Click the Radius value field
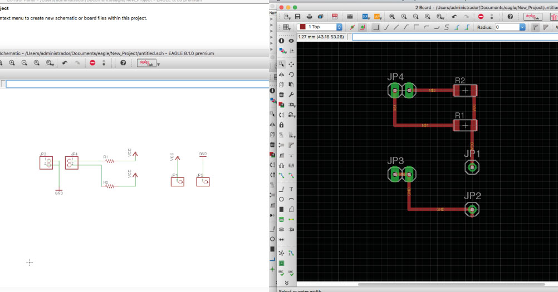The height and width of the screenshot is (292, 558). [x=507, y=27]
